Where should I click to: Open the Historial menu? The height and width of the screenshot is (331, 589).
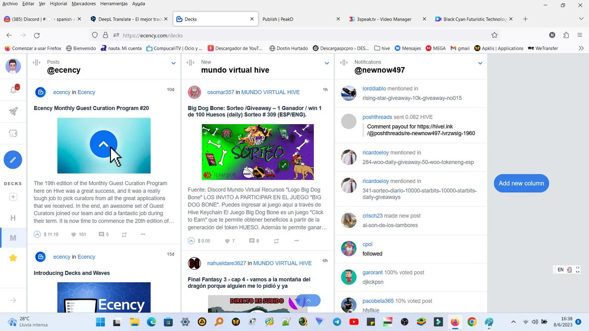[x=58, y=4]
